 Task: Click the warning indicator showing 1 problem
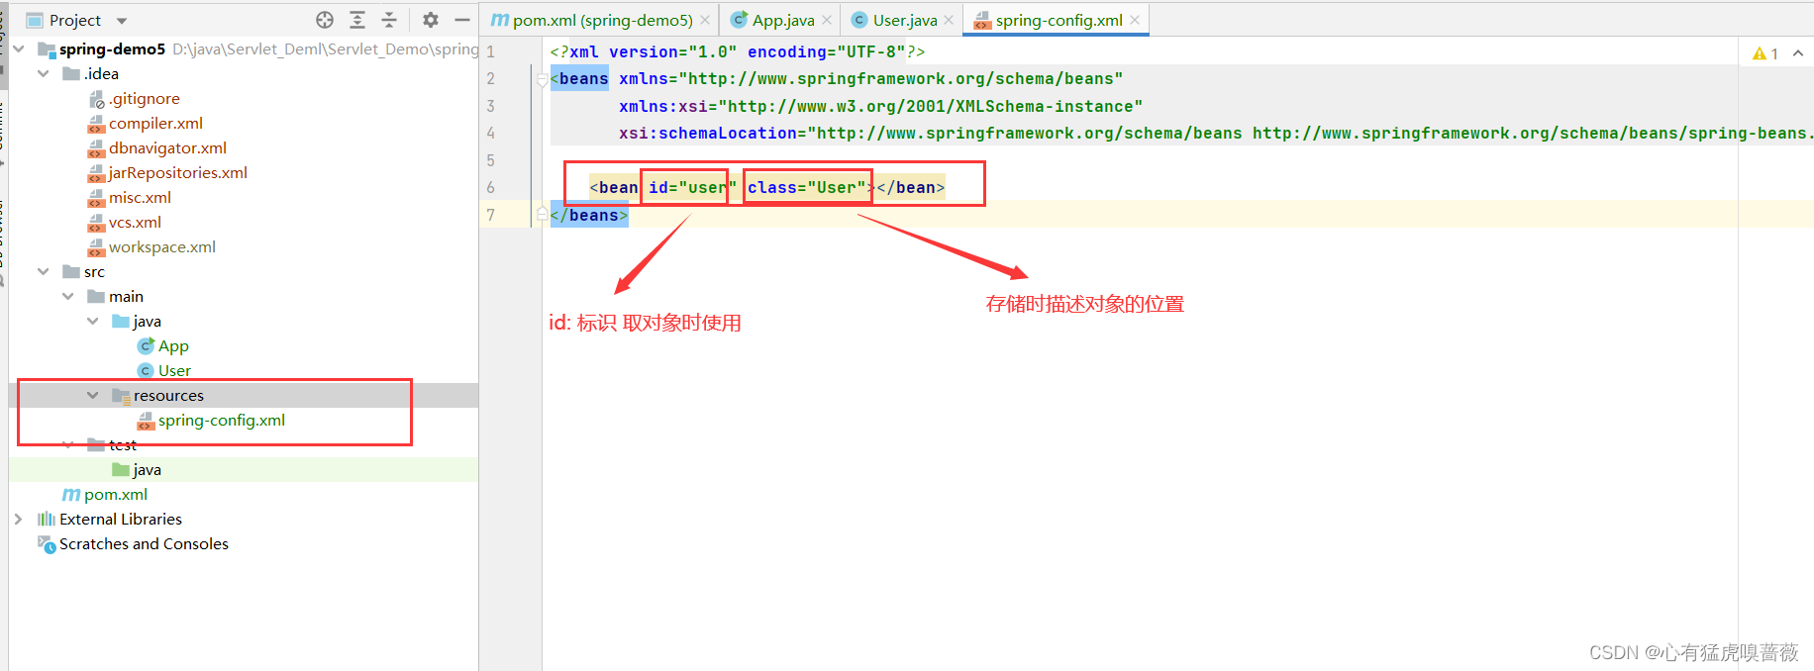point(1765,53)
